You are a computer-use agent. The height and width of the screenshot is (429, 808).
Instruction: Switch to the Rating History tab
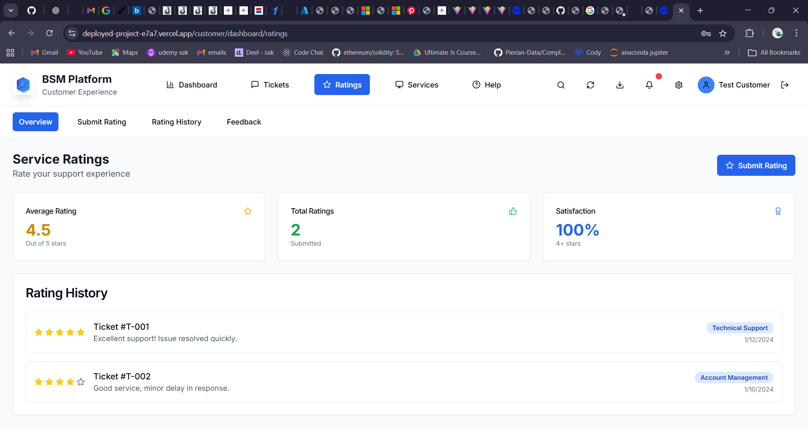click(177, 122)
